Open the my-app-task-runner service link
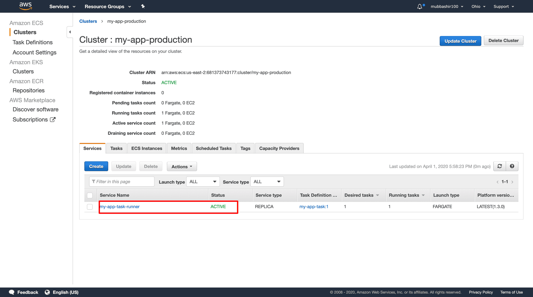The image size is (533, 297). click(120, 207)
